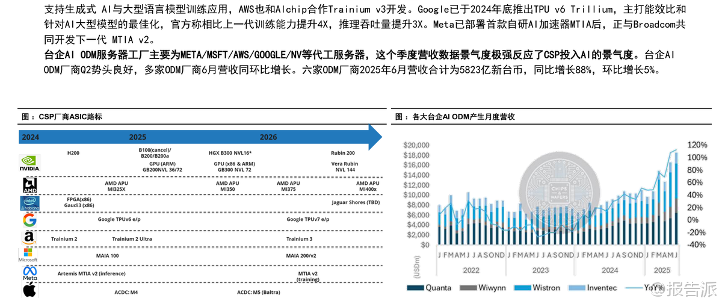Viewport: 722px width, 298px height.
Task: Click 2023 on the revenue chart axis
Action: (x=541, y=270)
